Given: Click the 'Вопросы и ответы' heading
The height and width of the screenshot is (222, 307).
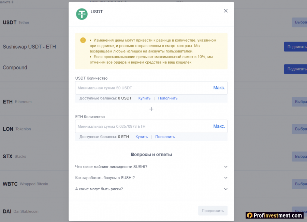Looking at the screenshot, I should [x=151, y=155].
